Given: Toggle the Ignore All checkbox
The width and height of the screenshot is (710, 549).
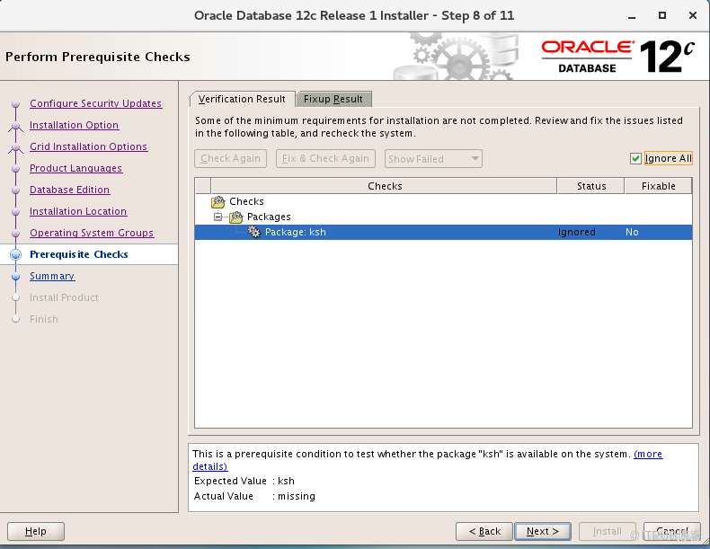Looking at the screenshot, I should click(x=635, y=158).
